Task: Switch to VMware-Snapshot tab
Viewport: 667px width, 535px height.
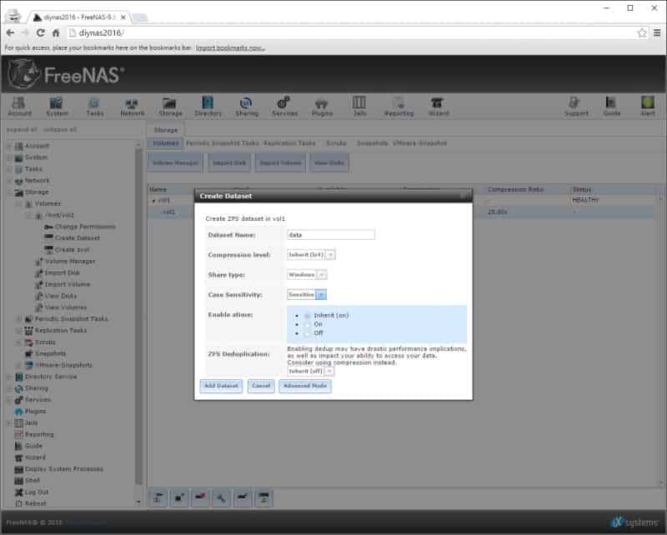Action: tap(419, 143)
